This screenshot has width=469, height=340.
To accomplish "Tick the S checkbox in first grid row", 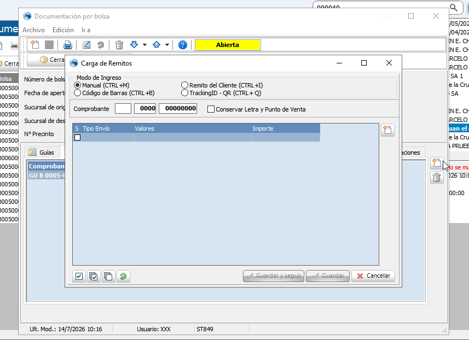I will coord(78,137).
